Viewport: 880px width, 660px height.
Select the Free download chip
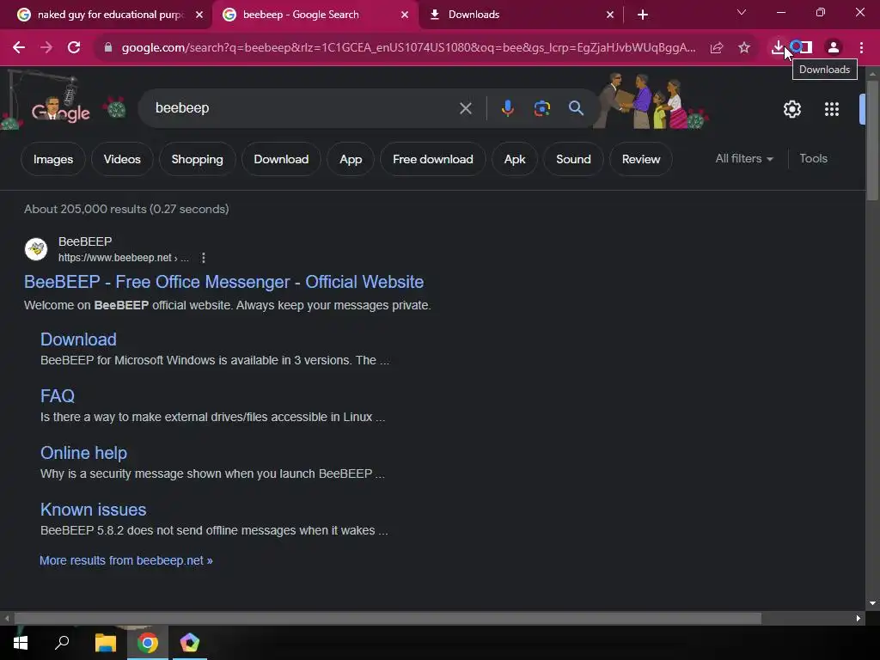pos(433,159)
